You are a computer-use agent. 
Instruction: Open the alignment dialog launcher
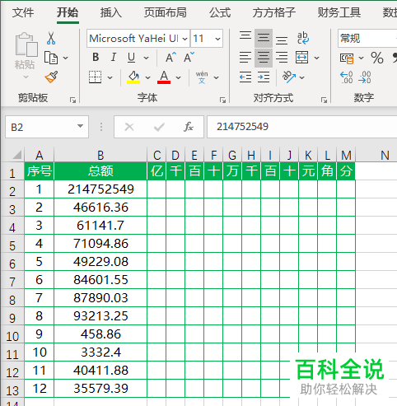click(x=324, y=100)
